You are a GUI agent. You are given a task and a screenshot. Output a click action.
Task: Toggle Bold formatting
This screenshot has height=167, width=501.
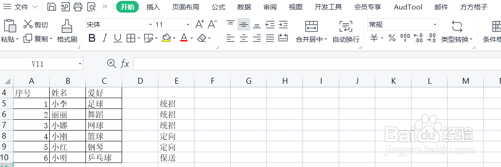tap(92, 39)
